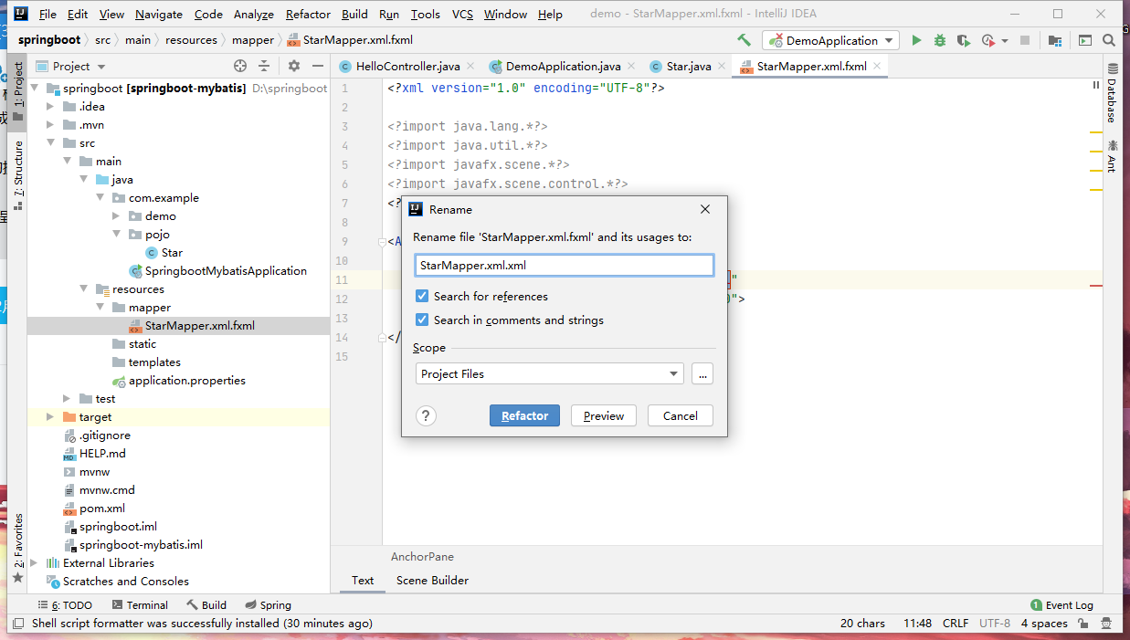Expand the demo package
This screenshot has height=640, width=1130.
coord(117,215)
